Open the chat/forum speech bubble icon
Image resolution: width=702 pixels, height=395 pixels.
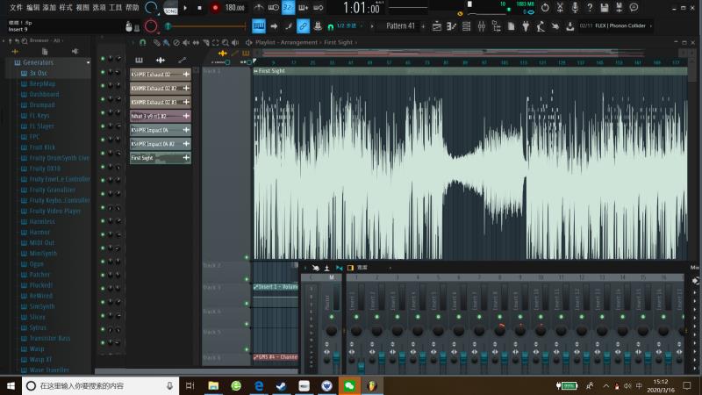tap(634, 8)
